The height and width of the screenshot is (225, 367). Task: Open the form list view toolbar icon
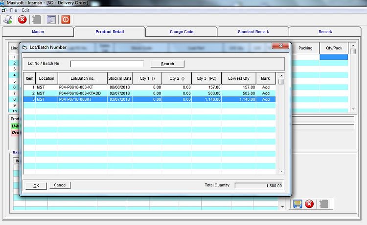click(x=51, y=20)
